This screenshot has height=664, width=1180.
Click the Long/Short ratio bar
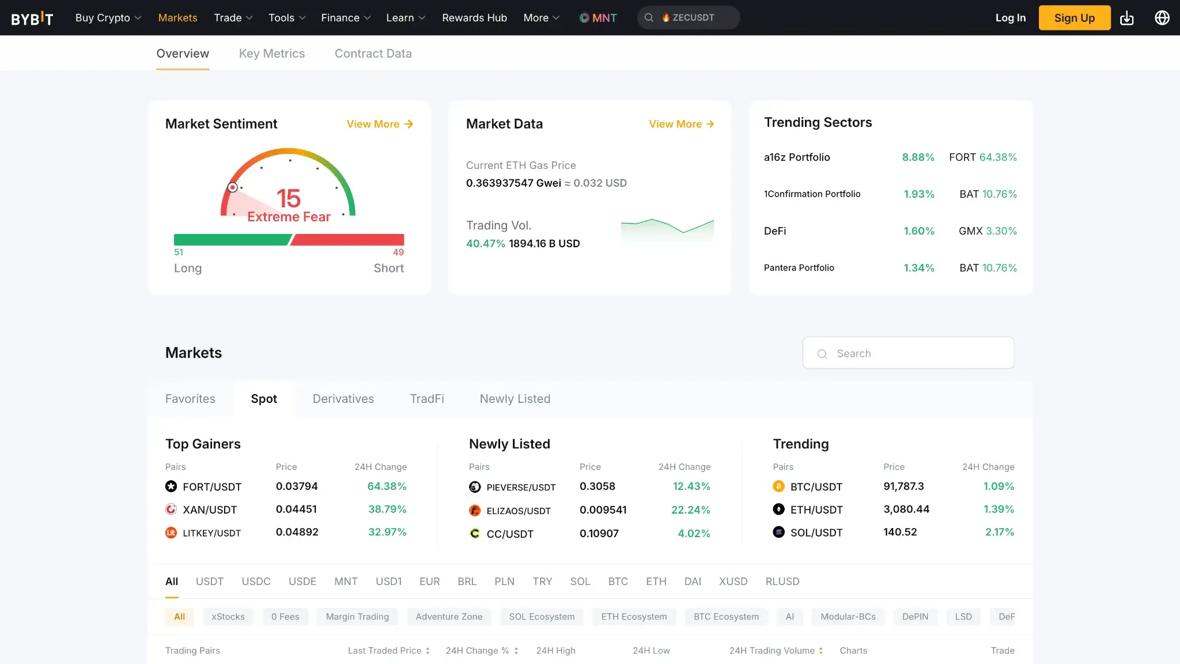pyautogui.click(x=289, y=238)
